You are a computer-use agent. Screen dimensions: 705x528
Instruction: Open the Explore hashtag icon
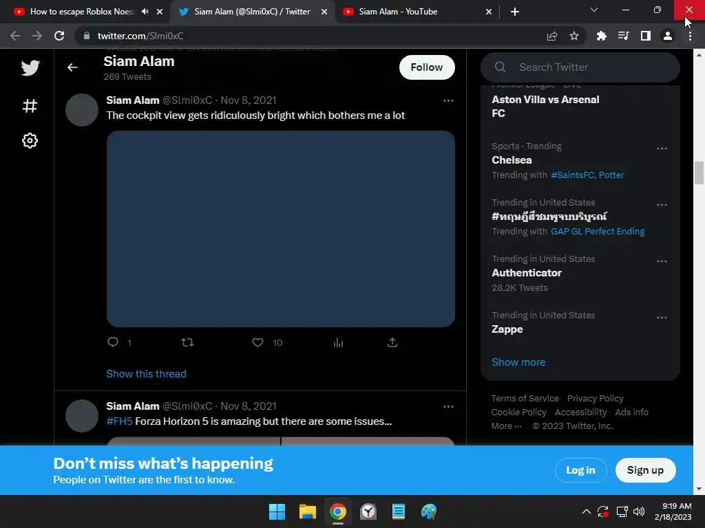pos(30,106)
